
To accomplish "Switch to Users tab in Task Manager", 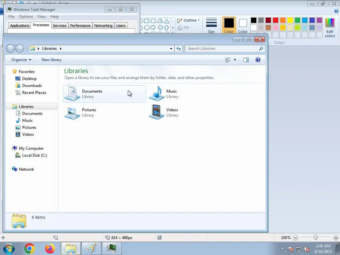I will (121, 26).
